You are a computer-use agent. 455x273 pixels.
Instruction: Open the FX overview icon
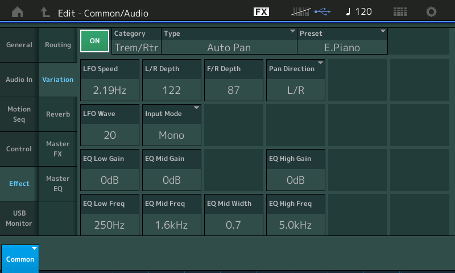pos(261,12)
